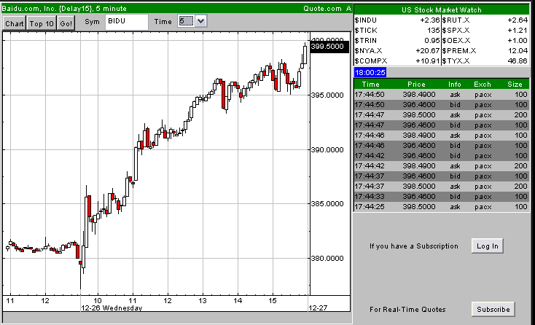Select the 17:44:50 bid quote row
The image size is (535, 325).
tap(442, 105)
